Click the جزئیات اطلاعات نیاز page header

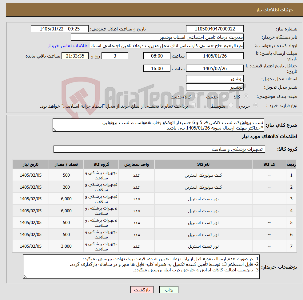(275, 10)
